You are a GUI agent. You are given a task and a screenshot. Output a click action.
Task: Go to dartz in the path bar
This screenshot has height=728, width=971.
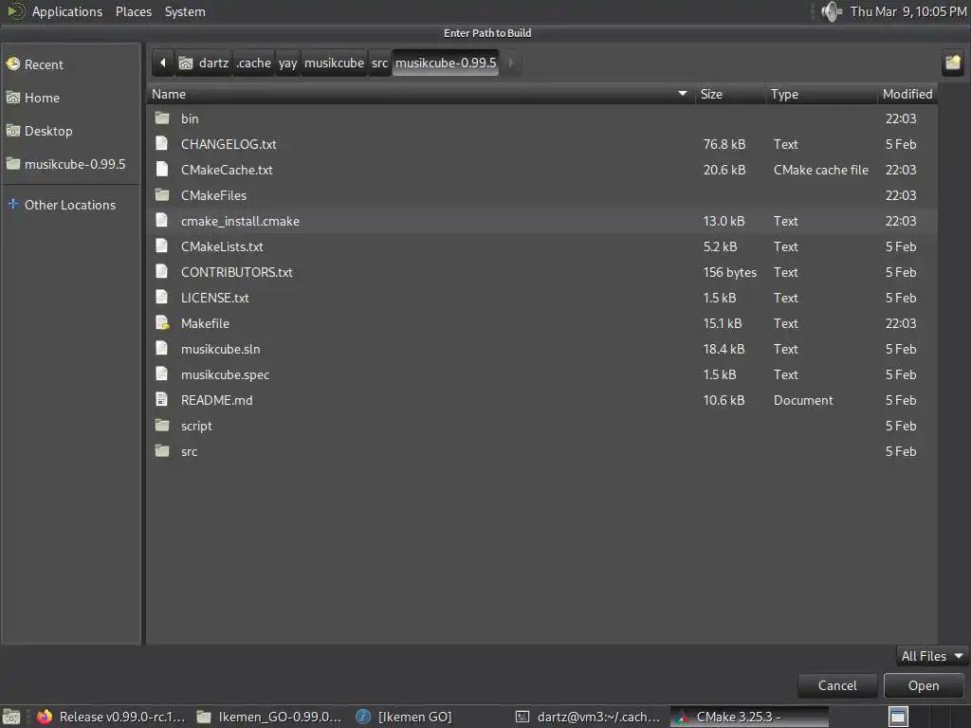point(205,63)
